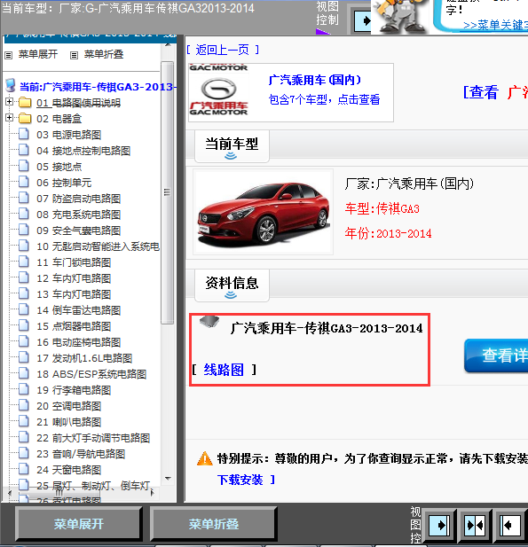
Task: Click list icon before top 菜单折叠
Action: coord(74,55)
